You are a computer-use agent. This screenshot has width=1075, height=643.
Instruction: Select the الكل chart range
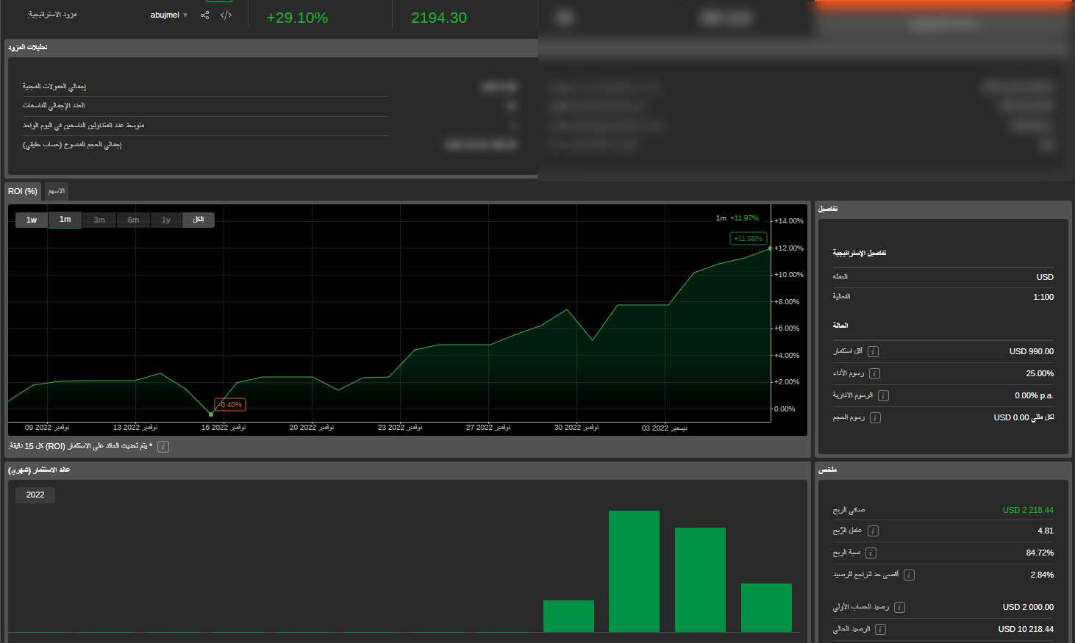[199, 220]
